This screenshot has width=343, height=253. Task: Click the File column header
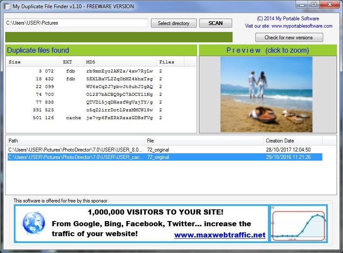tap(204, 141)
